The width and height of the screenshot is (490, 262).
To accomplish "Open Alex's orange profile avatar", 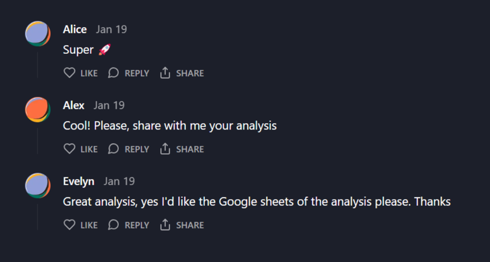I will (x=38, y=109).
